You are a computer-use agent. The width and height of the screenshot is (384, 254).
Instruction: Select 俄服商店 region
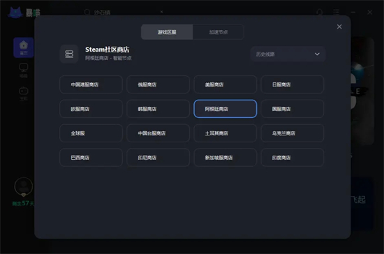[x=158, y=84]
